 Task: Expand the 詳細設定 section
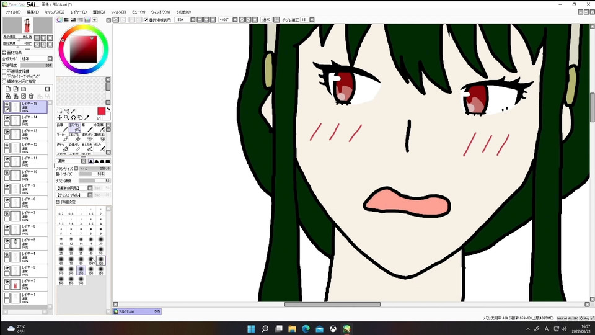[x=58, y=202]
